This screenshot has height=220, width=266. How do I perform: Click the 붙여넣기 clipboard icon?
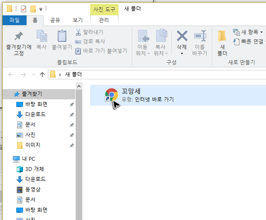point(62,36)
